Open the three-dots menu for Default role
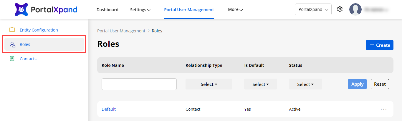This screenshot has width=402, height=121. pyautogui.click(x=383, y=109)
